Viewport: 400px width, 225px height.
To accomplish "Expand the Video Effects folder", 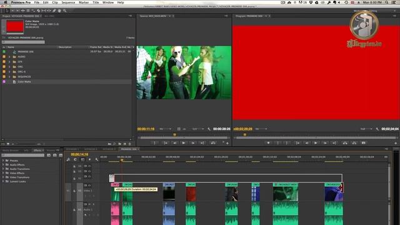I will [x=3, y=173].
